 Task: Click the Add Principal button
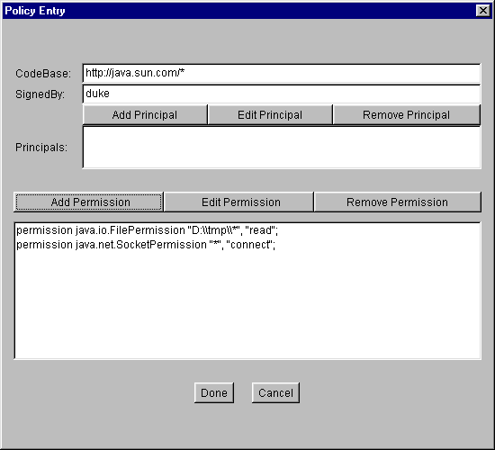coord(145,115)
